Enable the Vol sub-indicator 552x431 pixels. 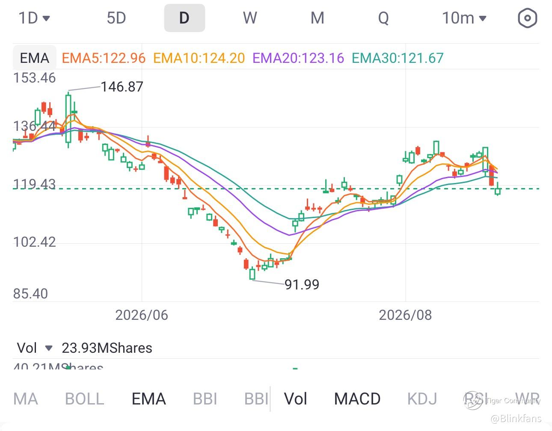tap(296, 399)
